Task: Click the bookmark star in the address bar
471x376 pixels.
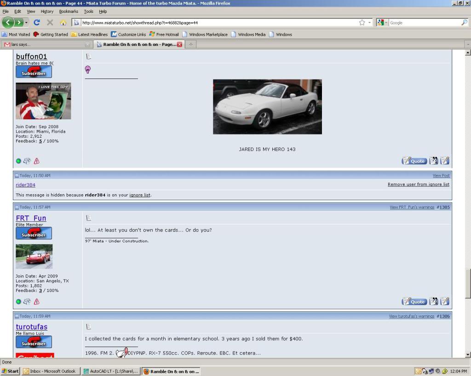Action: point(362,22)
